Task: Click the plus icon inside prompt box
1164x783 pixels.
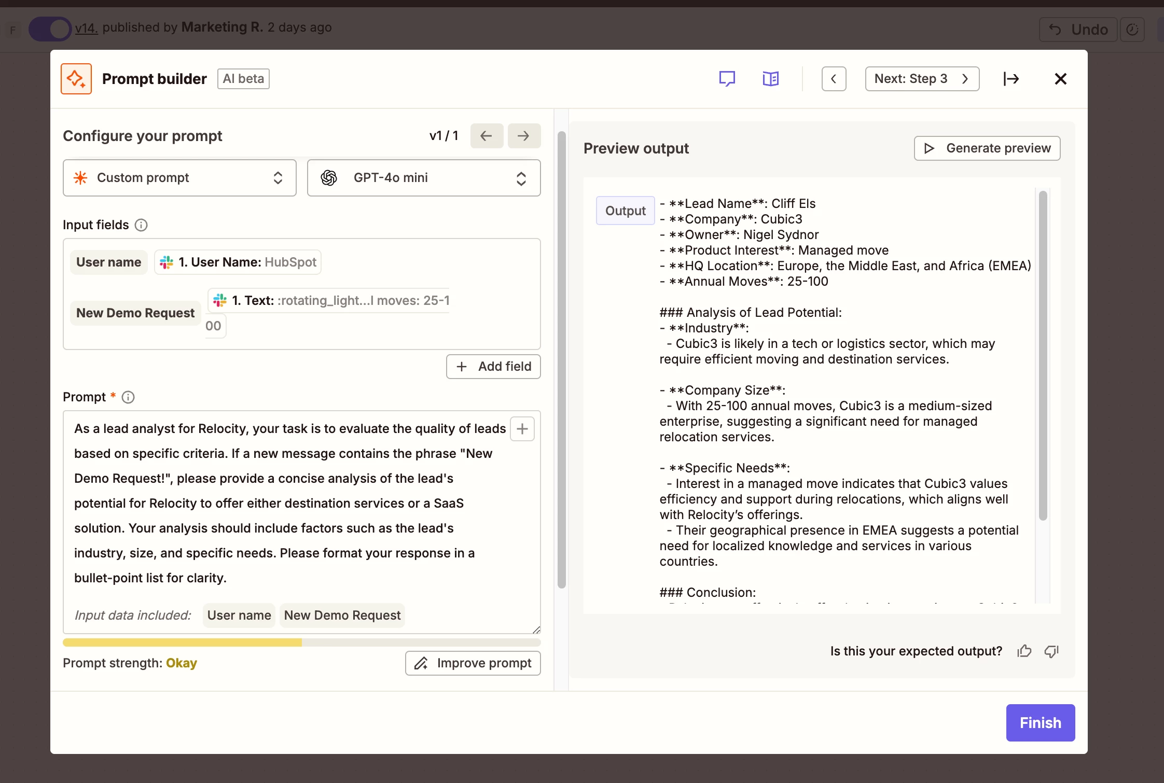Action: [522, 429]
